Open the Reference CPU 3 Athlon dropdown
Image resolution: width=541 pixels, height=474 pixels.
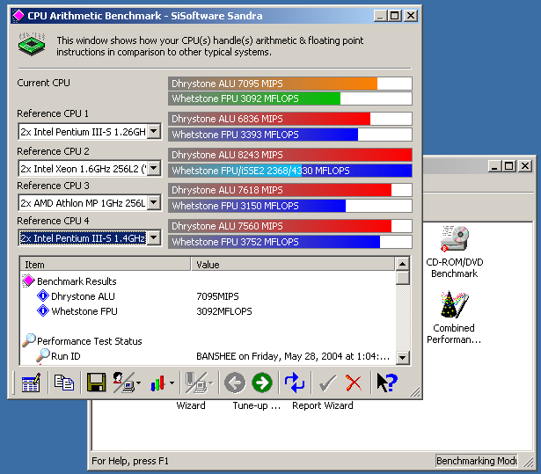[x=154, y=202]
